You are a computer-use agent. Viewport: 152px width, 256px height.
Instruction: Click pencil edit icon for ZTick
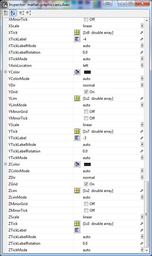click(142, 223)
